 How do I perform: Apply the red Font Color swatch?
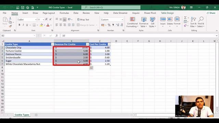pyautogui.click(x=48, y=25)
